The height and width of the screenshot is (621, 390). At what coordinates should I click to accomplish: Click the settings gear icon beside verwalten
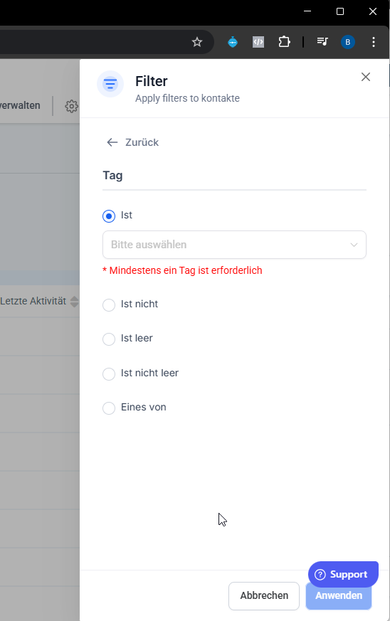point(71,106)
